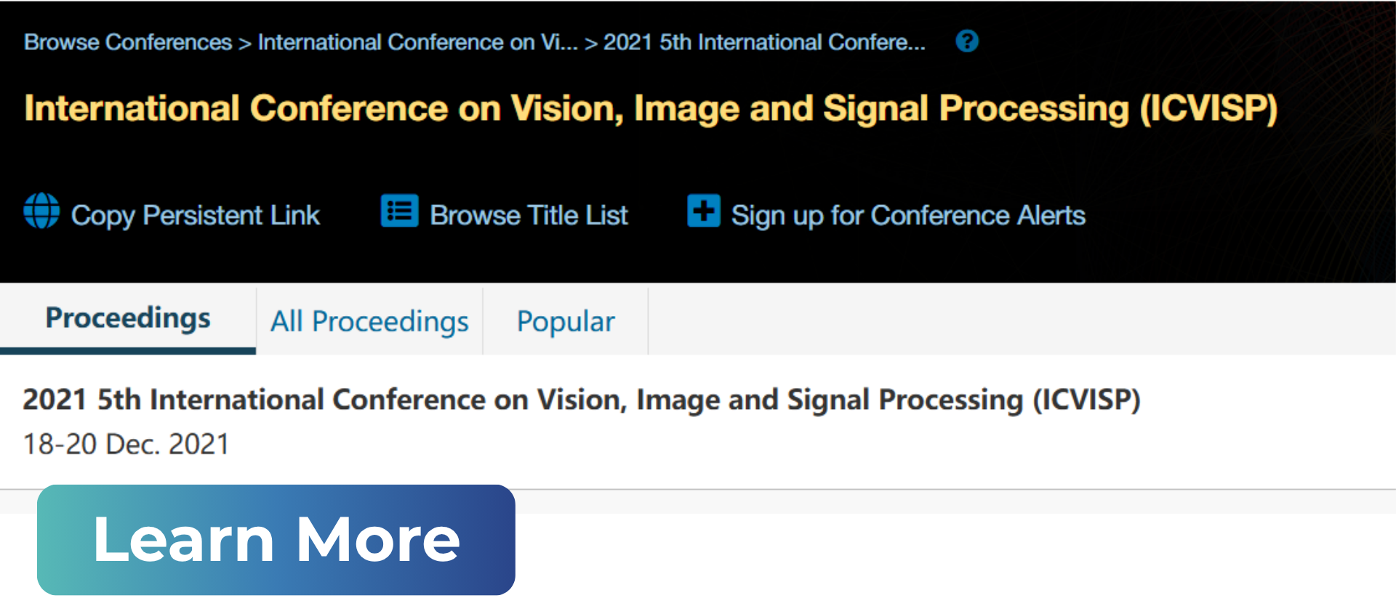Screen dimensions: 1396x598
Task: Select Sign up for Conference Alerts text
Action: coord(908,216)
